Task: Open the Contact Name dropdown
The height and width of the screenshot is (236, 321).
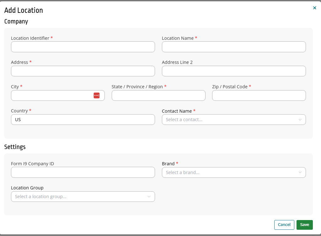Action: click(233, 120)
